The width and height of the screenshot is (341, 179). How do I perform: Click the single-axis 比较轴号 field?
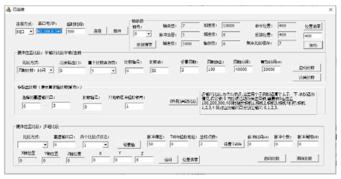134,71
